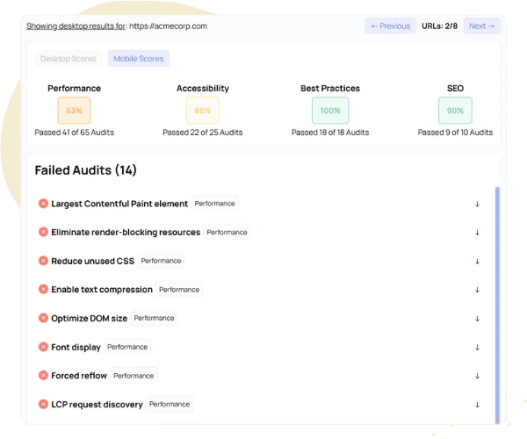Click the Performance tag on Enable text compression
Viewport: 527px width, 439px height.
[179, 289]
